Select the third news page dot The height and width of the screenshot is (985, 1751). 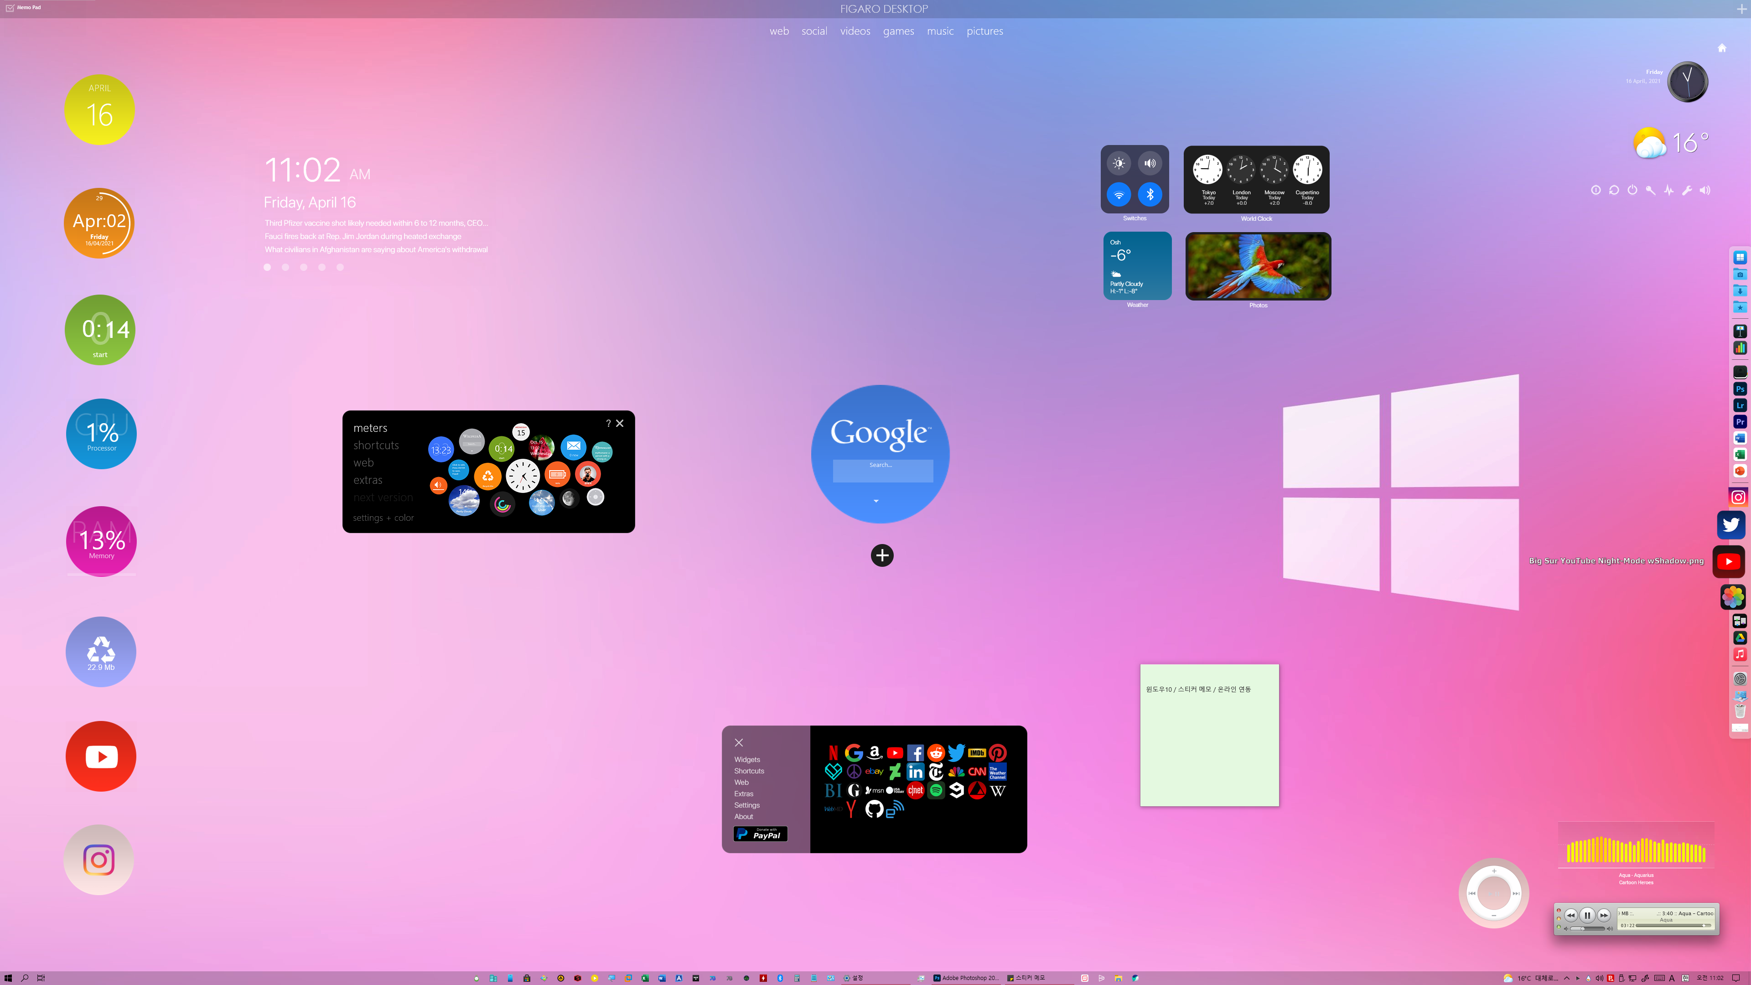pyautogui.click(x=304, y=267)
